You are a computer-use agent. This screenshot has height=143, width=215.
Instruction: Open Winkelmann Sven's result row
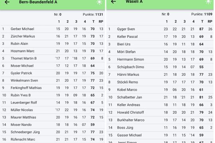tap(53, 81)
